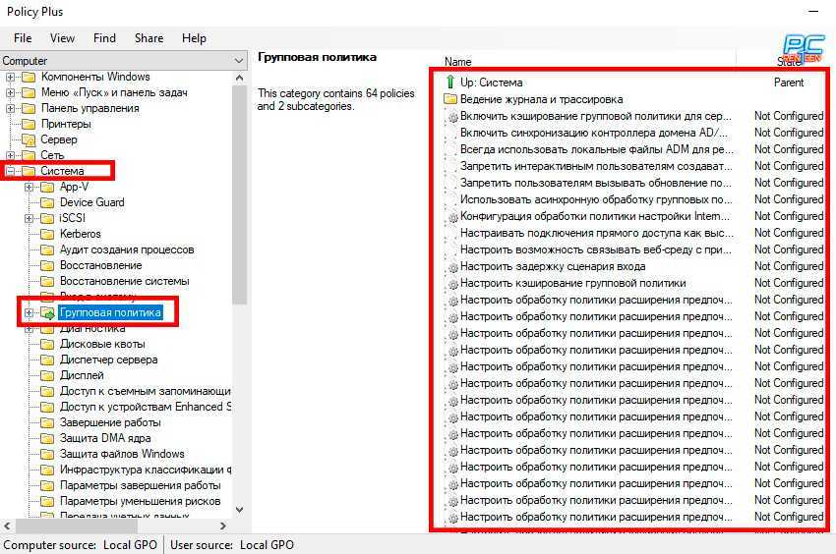Select the Восстановление tree item
The width and height of the screenshot is (836, 554).
coord(100,265)
